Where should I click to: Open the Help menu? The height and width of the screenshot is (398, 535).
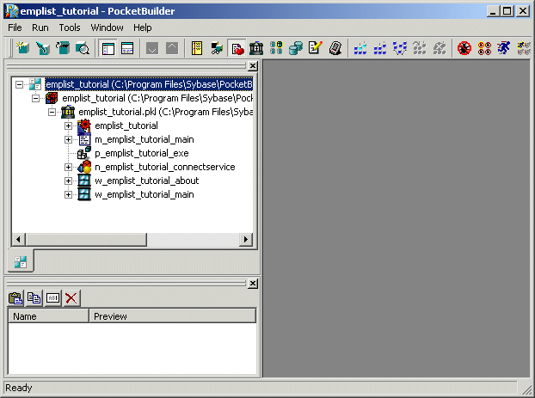[x=142, y=28]
